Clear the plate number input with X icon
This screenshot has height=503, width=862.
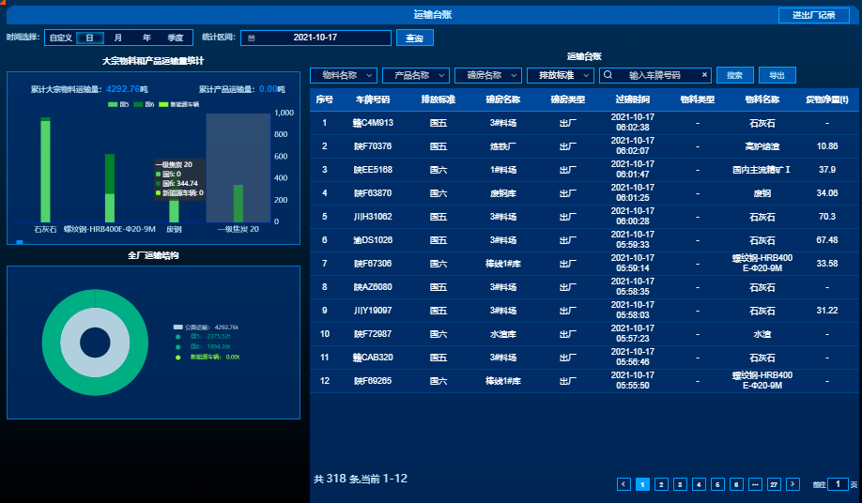(704, 75)
